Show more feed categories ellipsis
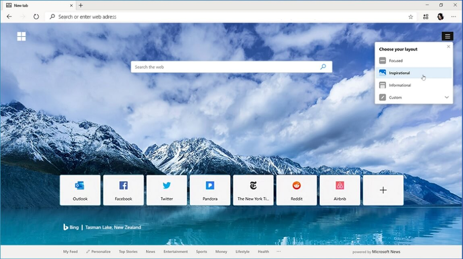The image size is (463, 259). coord(279,252)
